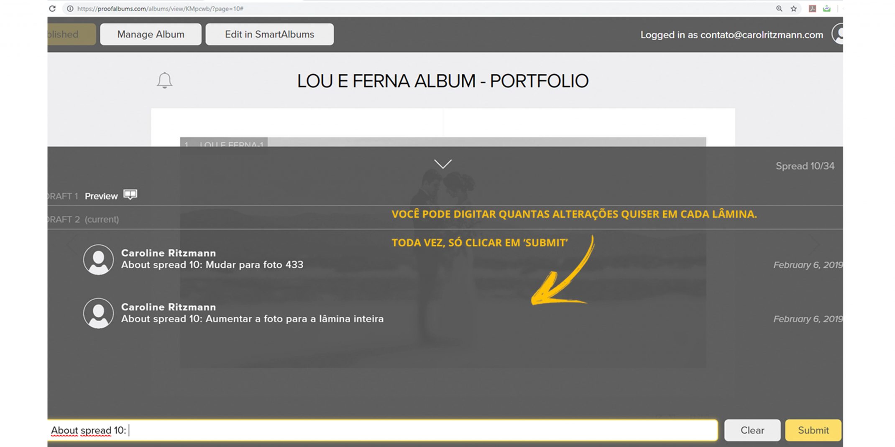Click the notification bell icon
The image size is (895, 447).
[164, 80]
